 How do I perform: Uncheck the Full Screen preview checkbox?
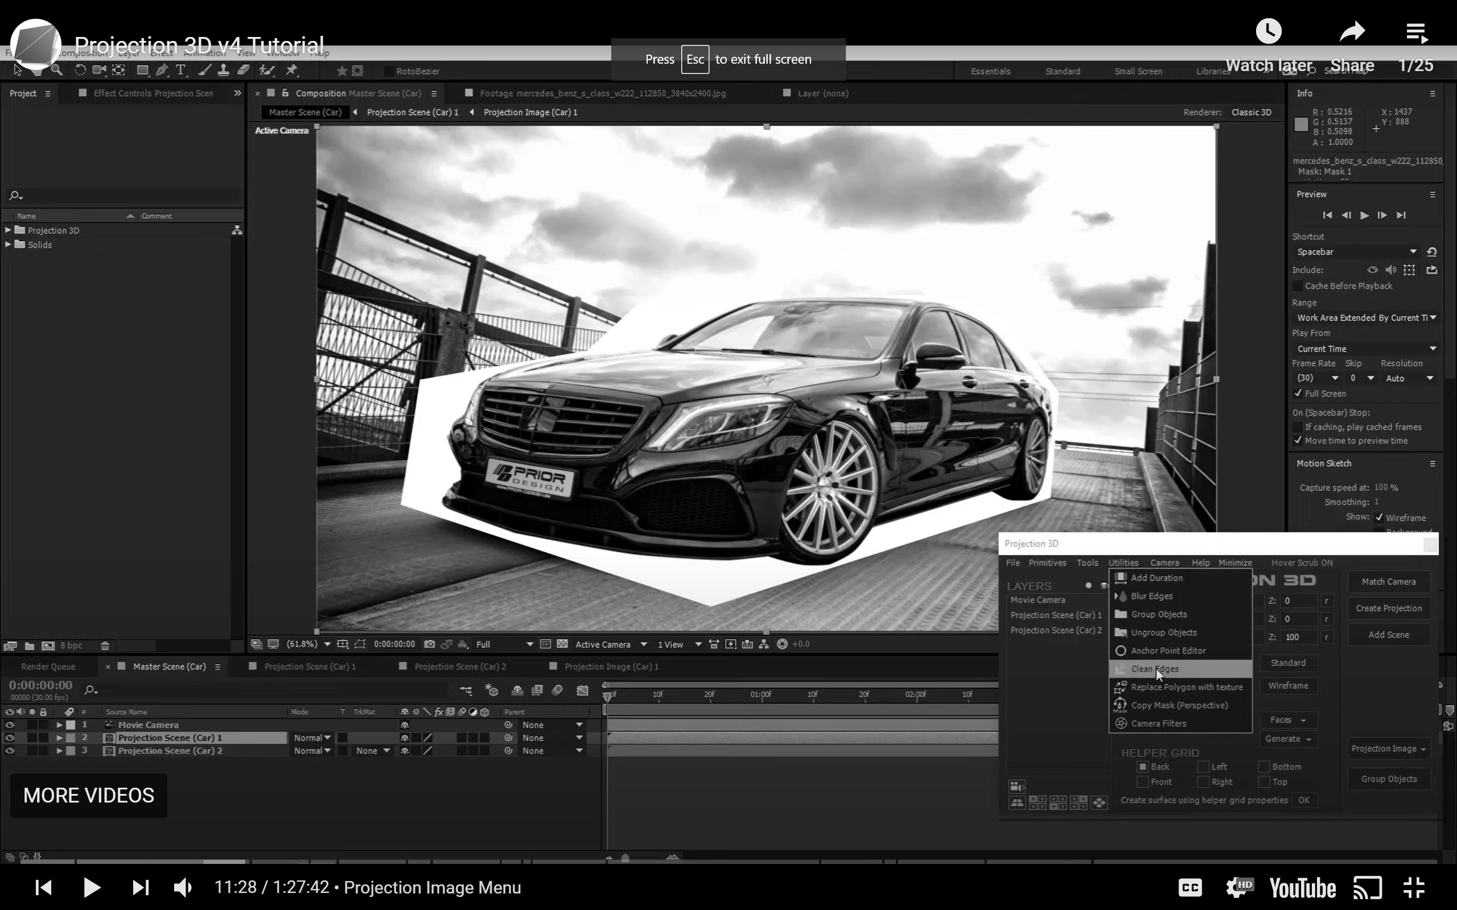point(1298,393)
